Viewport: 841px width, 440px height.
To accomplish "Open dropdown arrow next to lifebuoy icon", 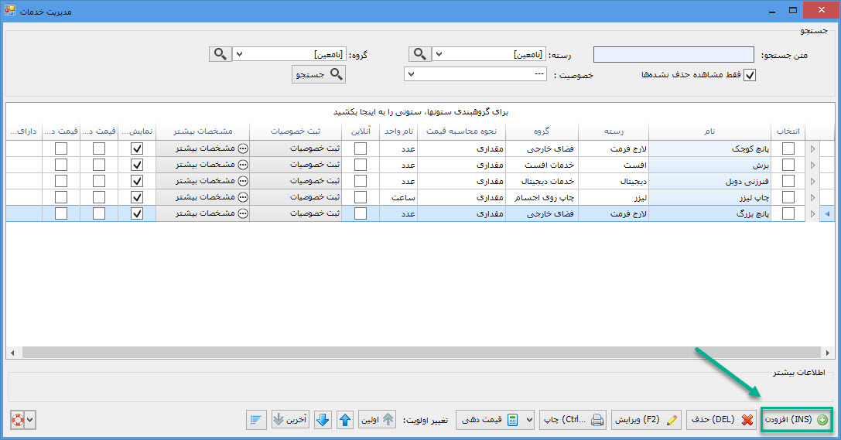I will [30, 420].
